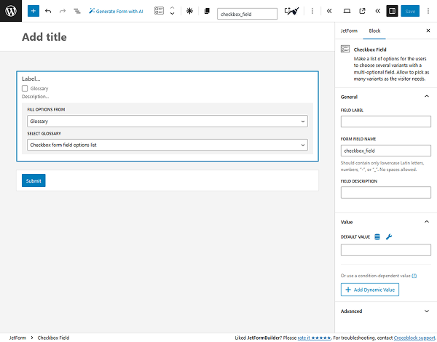Click JetForm in the breadcrumb footer
This screenshot has width=437, height=342.
(17, 338)
